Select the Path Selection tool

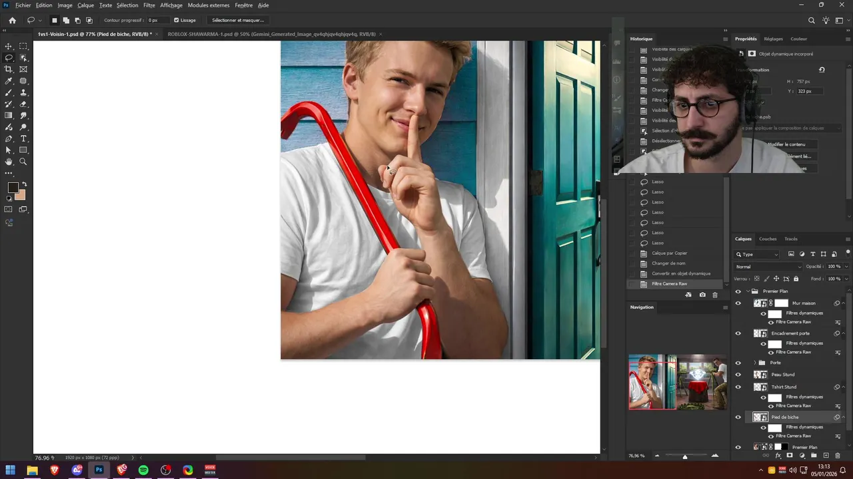coord(9,150)
